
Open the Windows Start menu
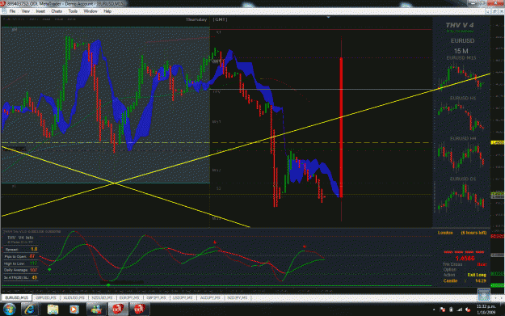tap(10, 310)
